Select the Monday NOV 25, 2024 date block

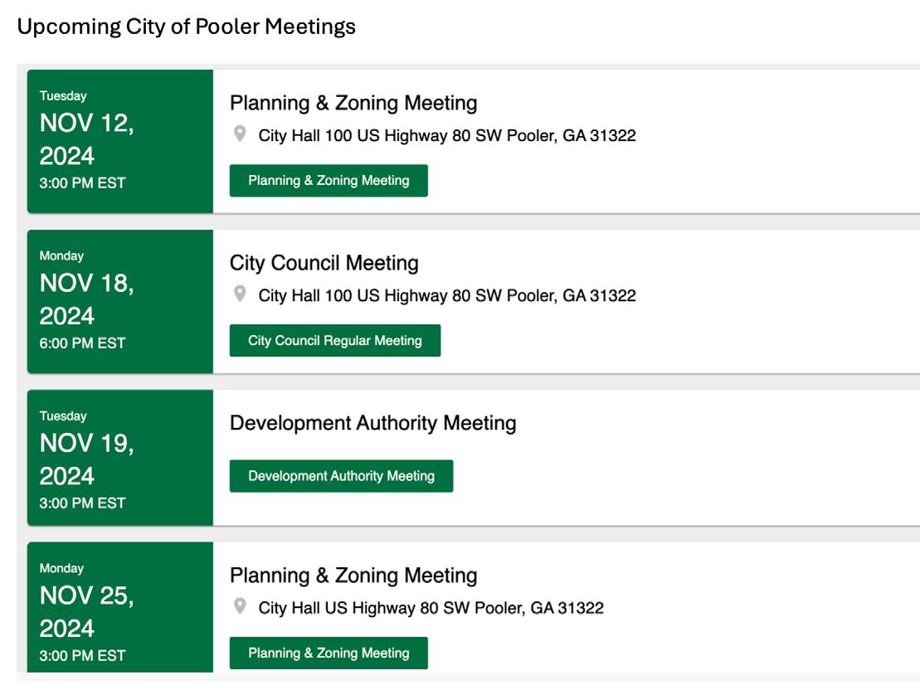(x=119, y=610)
